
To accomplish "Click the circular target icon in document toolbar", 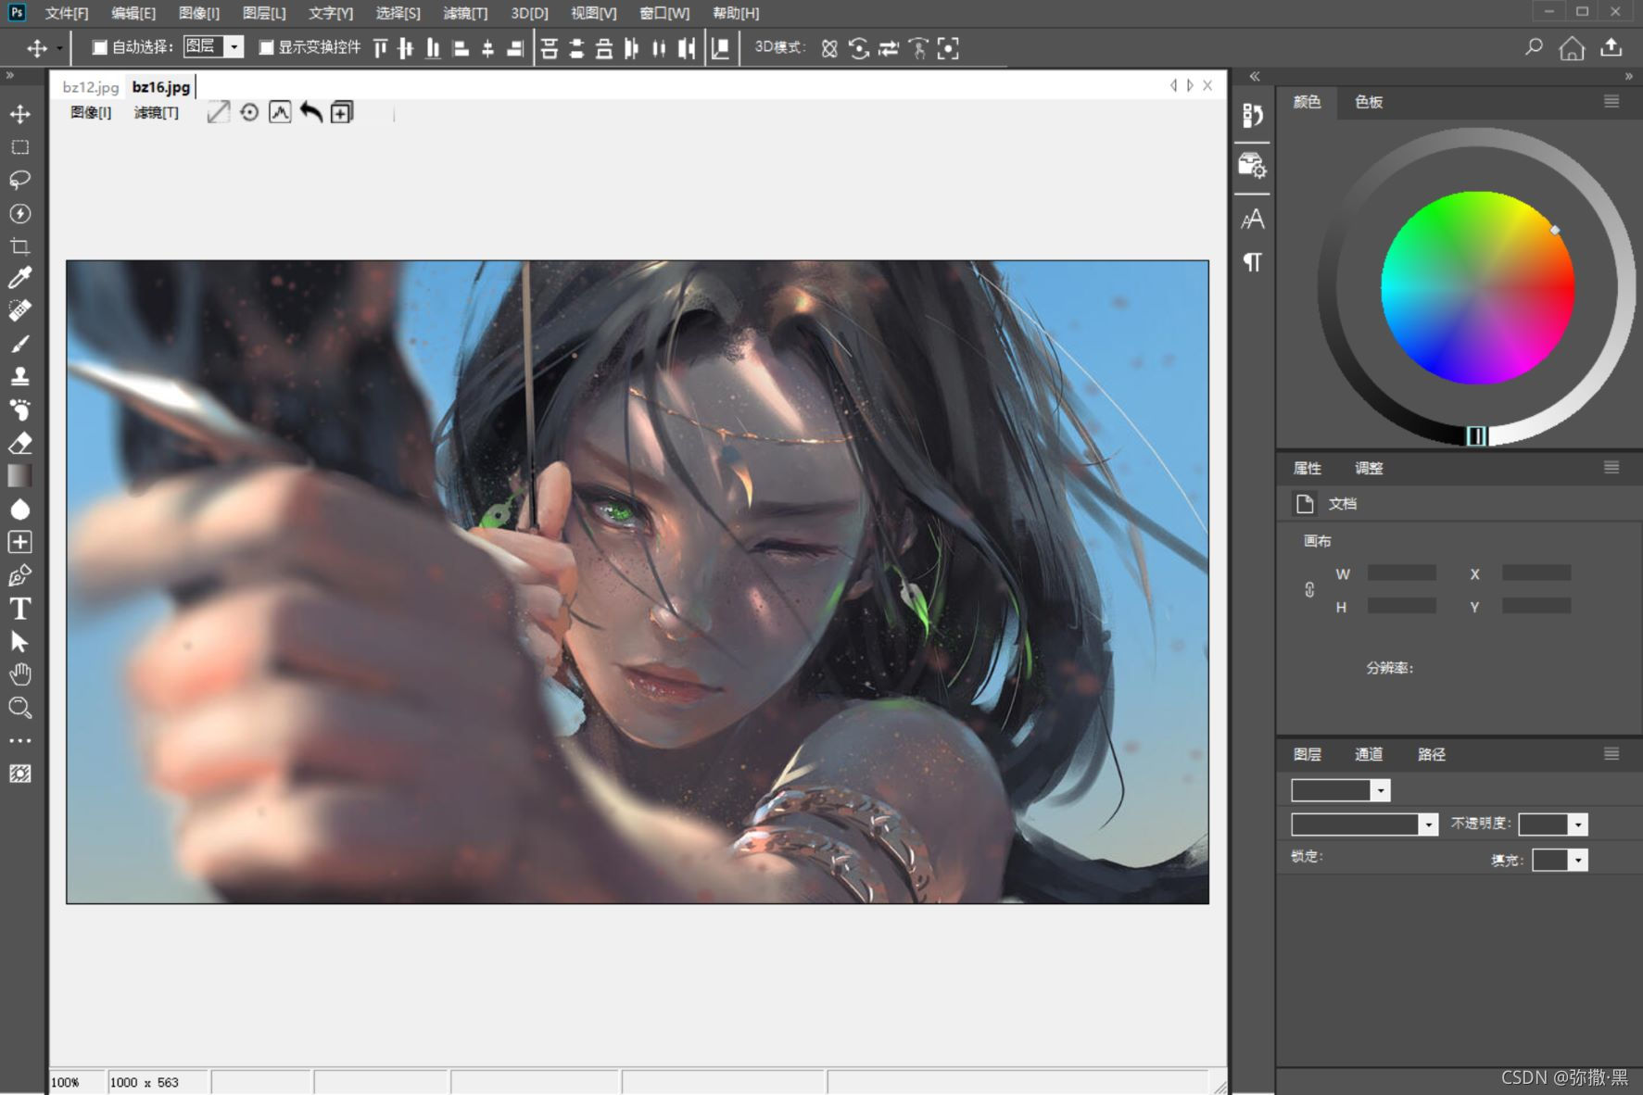I will click(249, 112).
